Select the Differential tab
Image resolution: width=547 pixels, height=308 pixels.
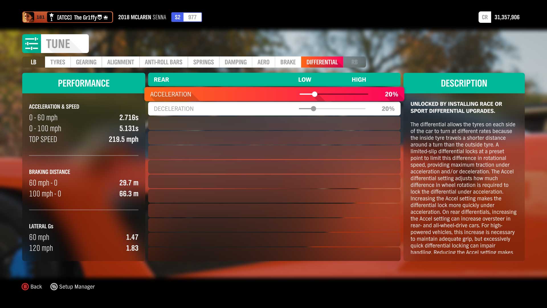tap(322, 62)
